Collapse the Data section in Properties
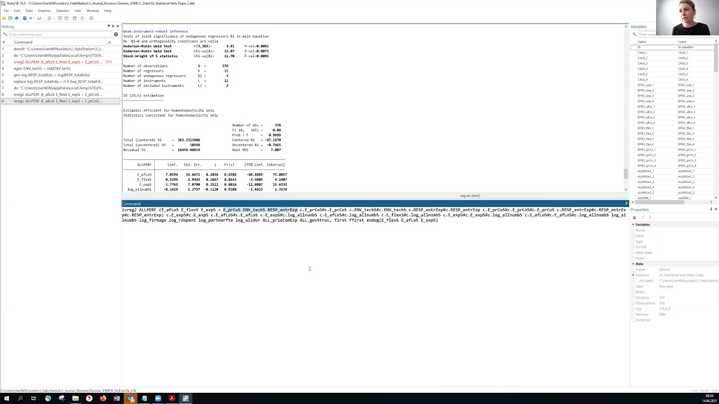Image resolution: width=719 pixels, height=404 pixels. point(634,264)
